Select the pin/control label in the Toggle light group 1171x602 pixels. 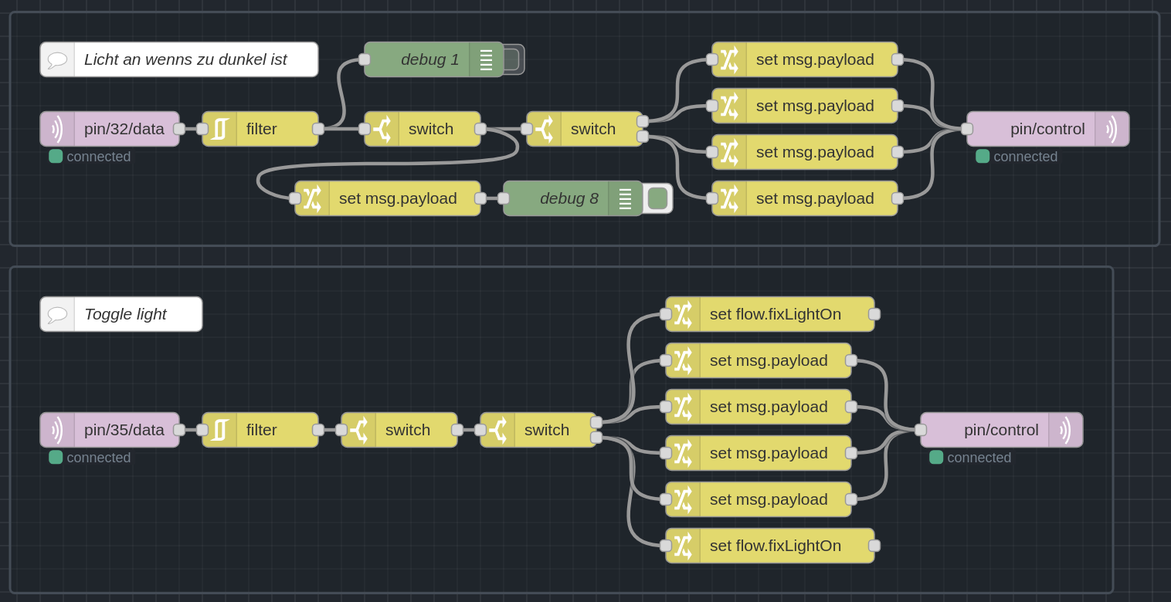1001,430
